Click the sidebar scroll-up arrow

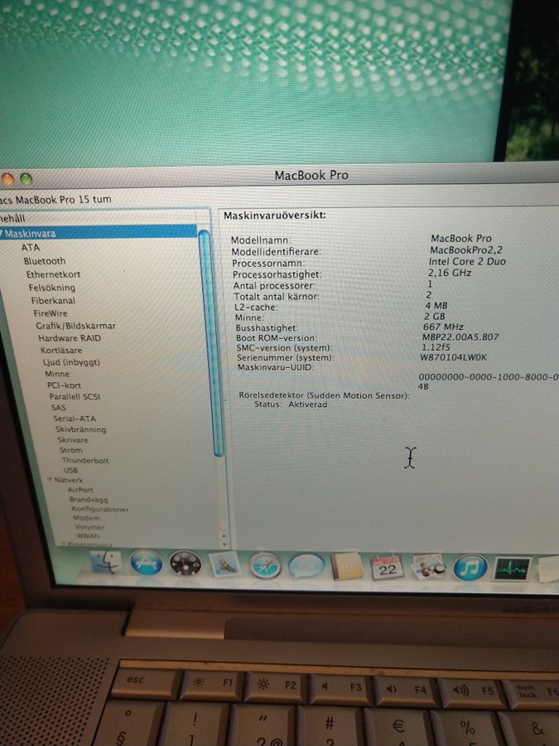224,535
